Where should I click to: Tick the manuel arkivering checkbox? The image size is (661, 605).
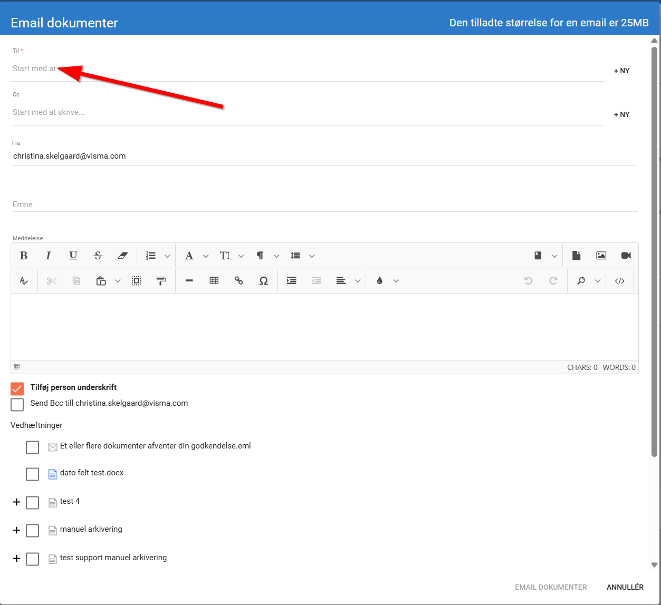(33, 530)
